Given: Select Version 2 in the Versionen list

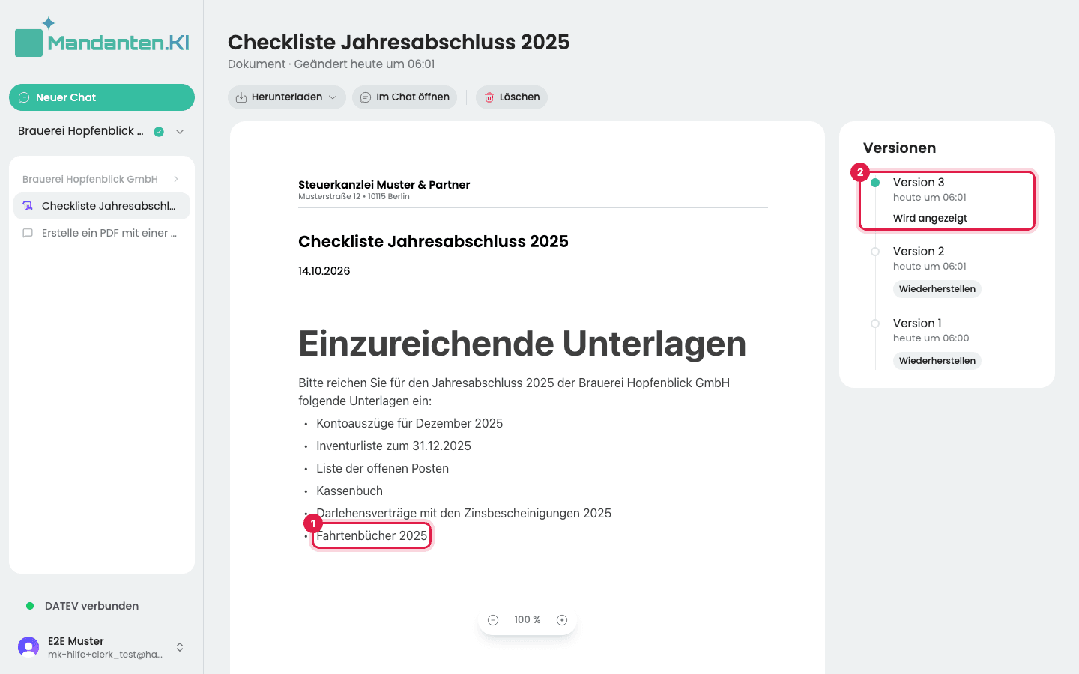Looking at the screenshot, I should pos(919,252).
